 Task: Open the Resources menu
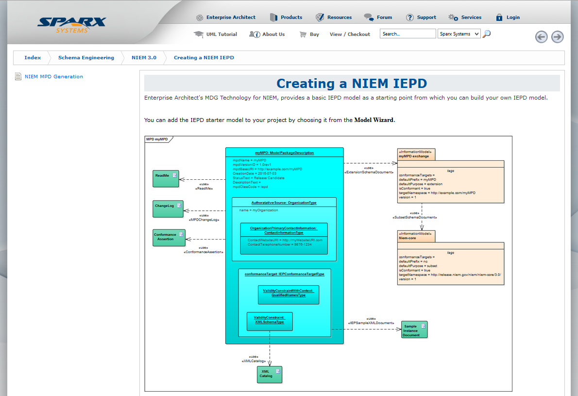coord(340,17)
